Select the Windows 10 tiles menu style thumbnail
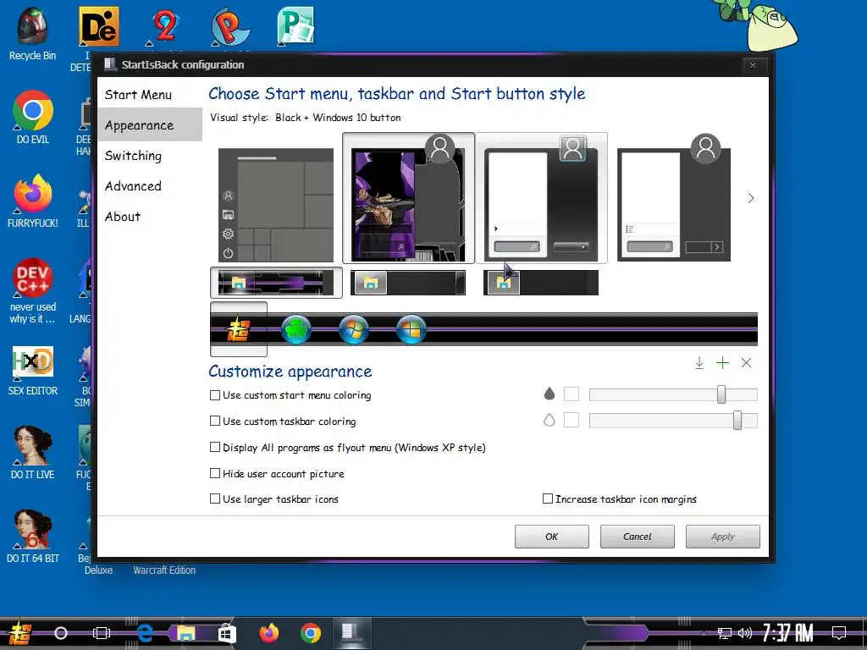 pos(276,205)
